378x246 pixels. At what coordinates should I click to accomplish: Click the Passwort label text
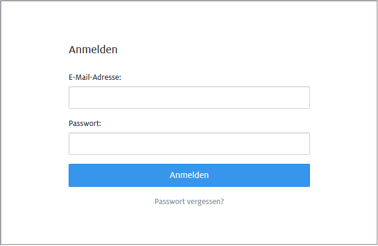(x=85, y=123)
